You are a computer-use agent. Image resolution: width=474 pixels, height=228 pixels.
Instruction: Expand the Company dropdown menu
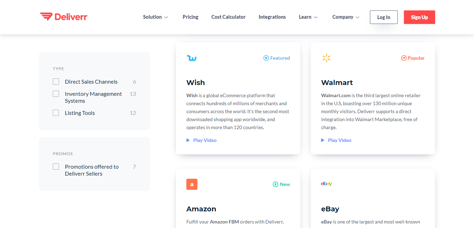[346, 17]
